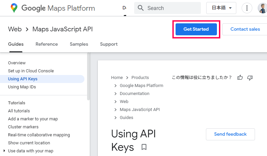Switch to the Reference tab
The height and width of the screenshot is (156, 267).
[47, 44]
